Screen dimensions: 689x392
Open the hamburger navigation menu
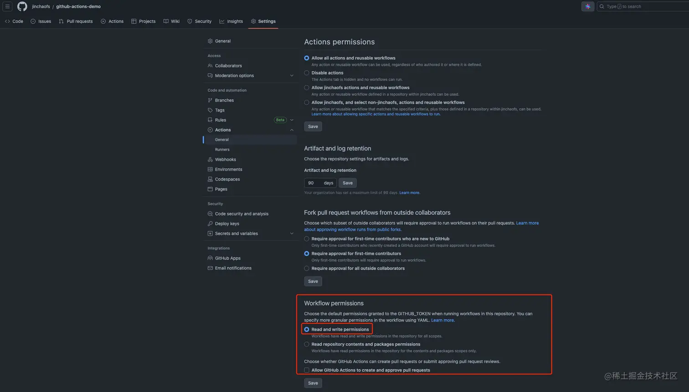pyautogui.click(x=7, y=6)
